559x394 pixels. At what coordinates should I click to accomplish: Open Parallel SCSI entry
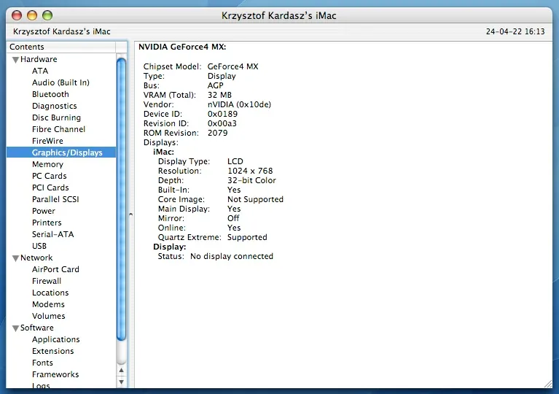coord(55,199)
